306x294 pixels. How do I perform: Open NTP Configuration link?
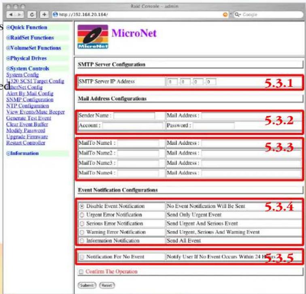coord(28,106)
